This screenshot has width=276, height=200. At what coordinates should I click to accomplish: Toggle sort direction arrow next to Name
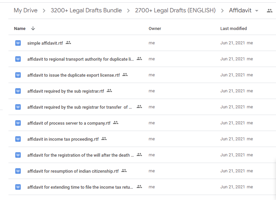click(33, 28)
